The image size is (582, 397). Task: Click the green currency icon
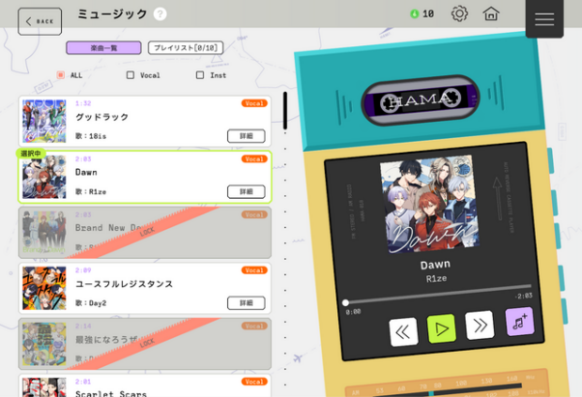[414, 14]
